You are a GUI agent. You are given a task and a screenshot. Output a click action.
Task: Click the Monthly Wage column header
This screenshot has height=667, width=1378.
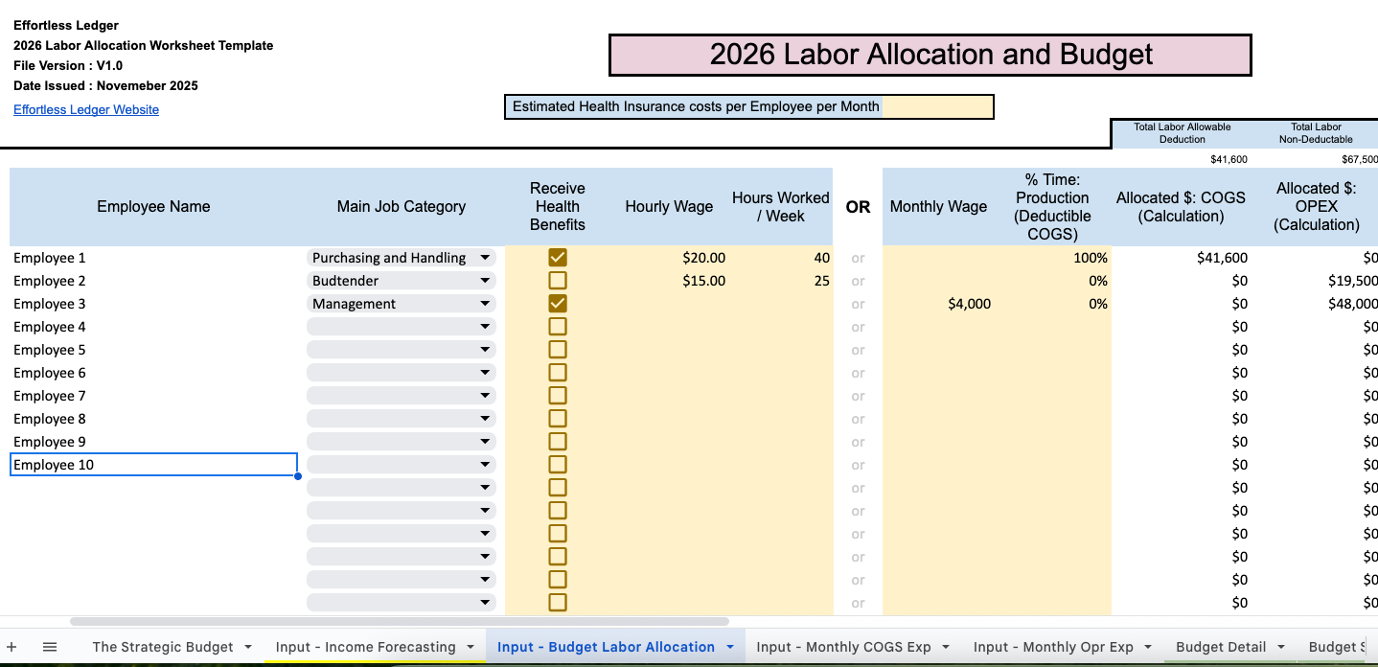click(x=938, y=206)
